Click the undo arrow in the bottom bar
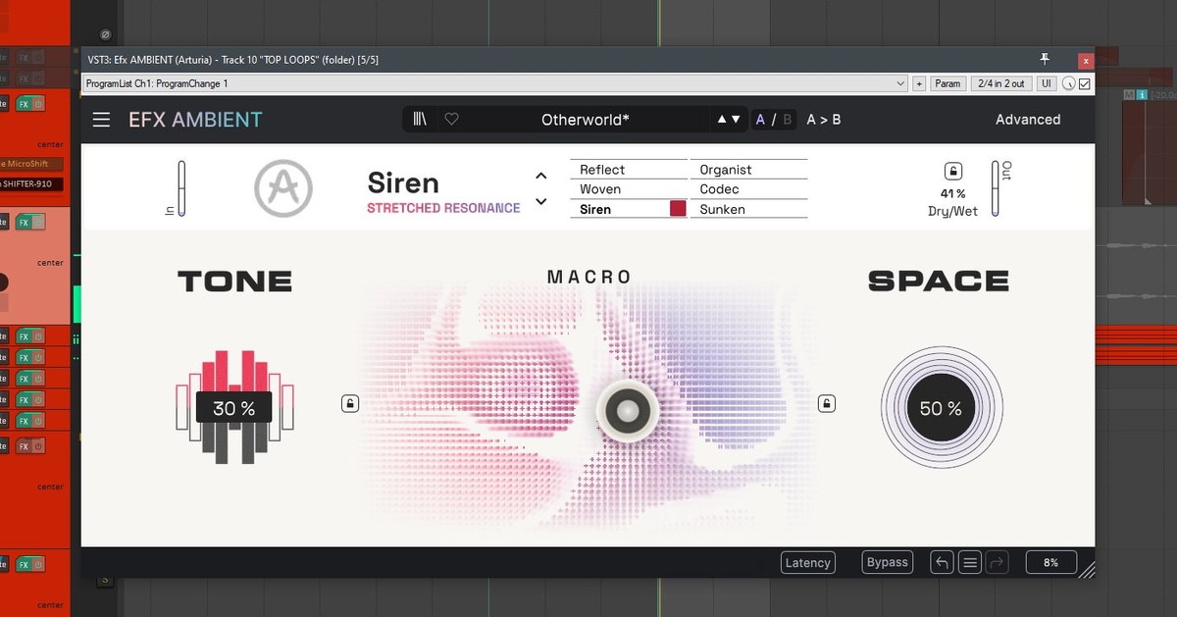This screenshot has height=617, width=1177. pyautogui.click(x=943, y=562)
